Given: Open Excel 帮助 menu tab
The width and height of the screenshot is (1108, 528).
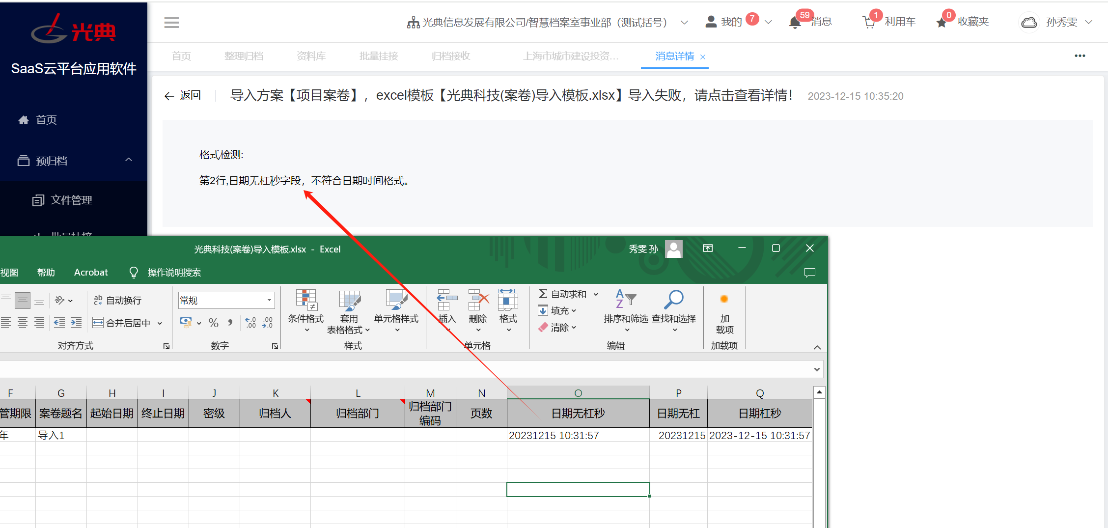Looking at the screenshot, I should (x=46, y=273).
